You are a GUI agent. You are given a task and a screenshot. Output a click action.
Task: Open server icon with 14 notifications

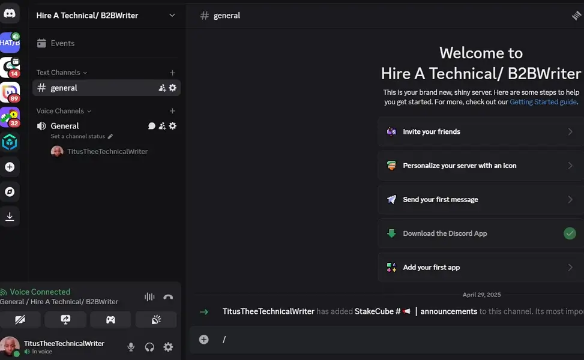pyautogui.click(x=10, y=67)
